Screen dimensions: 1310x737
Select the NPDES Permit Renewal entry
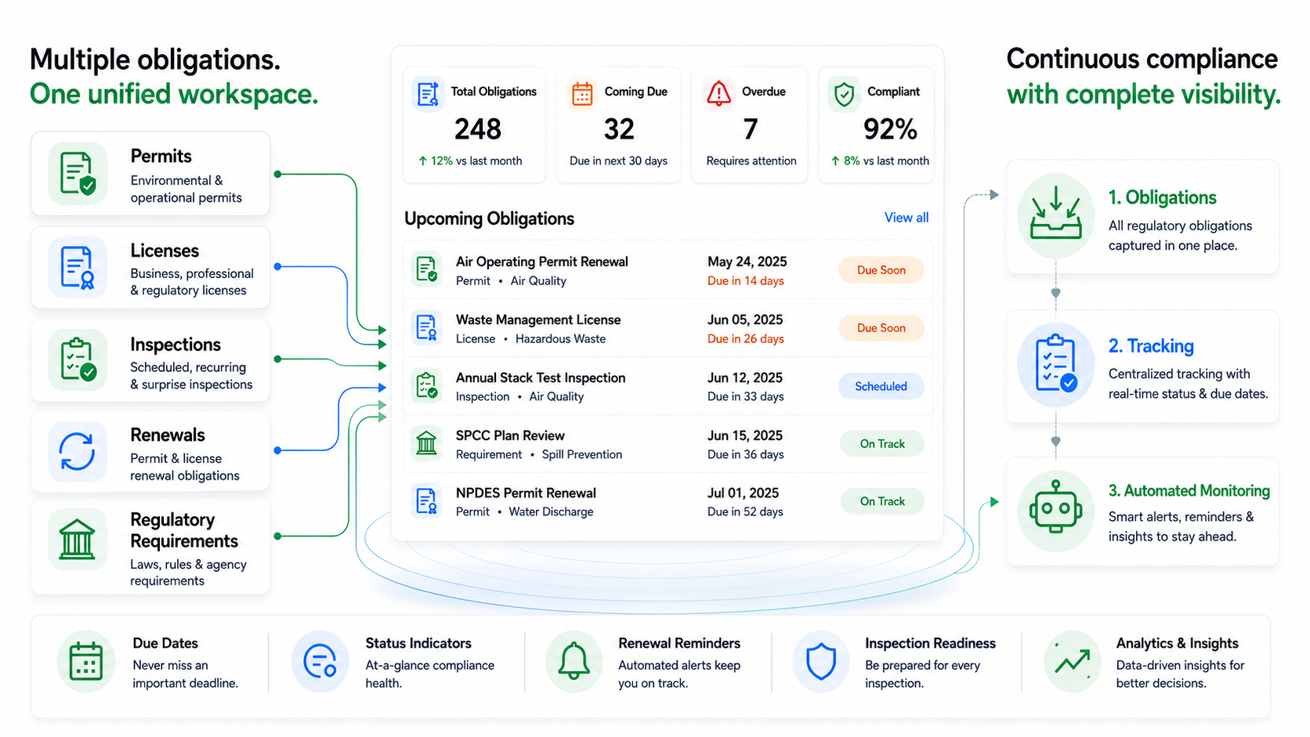click(x=668, y=502)
